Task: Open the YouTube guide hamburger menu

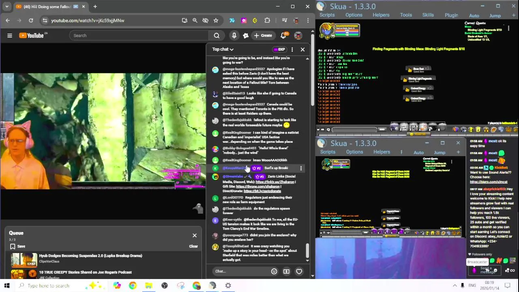Action: pyautogui.click(x=10, y=35)
